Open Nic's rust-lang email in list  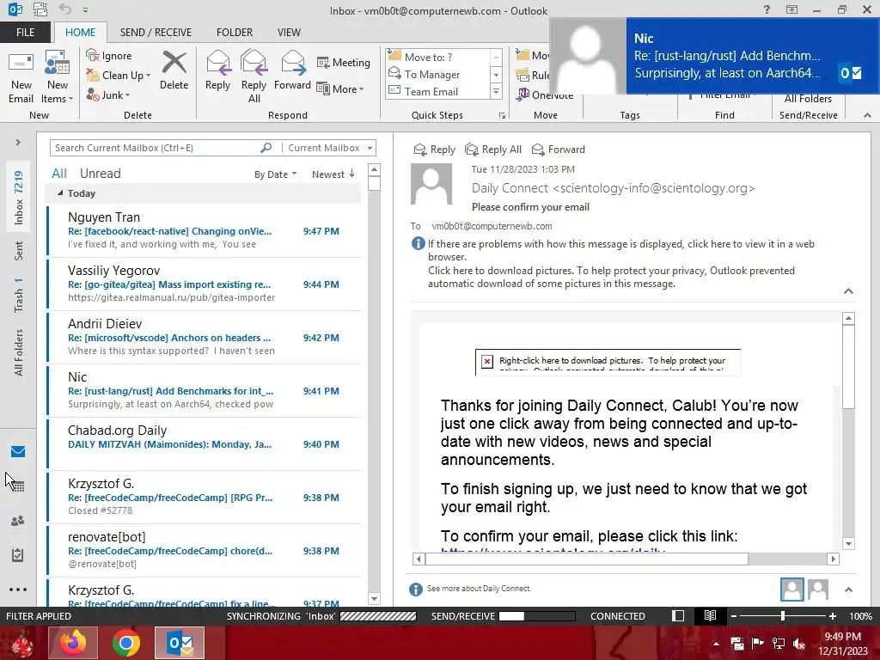tap(205, 390)
